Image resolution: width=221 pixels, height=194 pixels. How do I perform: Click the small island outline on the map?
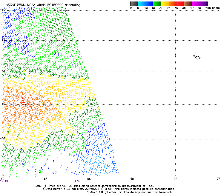(x=198, y=57)
